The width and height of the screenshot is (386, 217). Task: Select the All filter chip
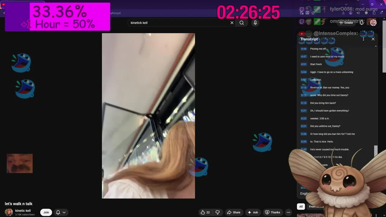coord(301,206)
